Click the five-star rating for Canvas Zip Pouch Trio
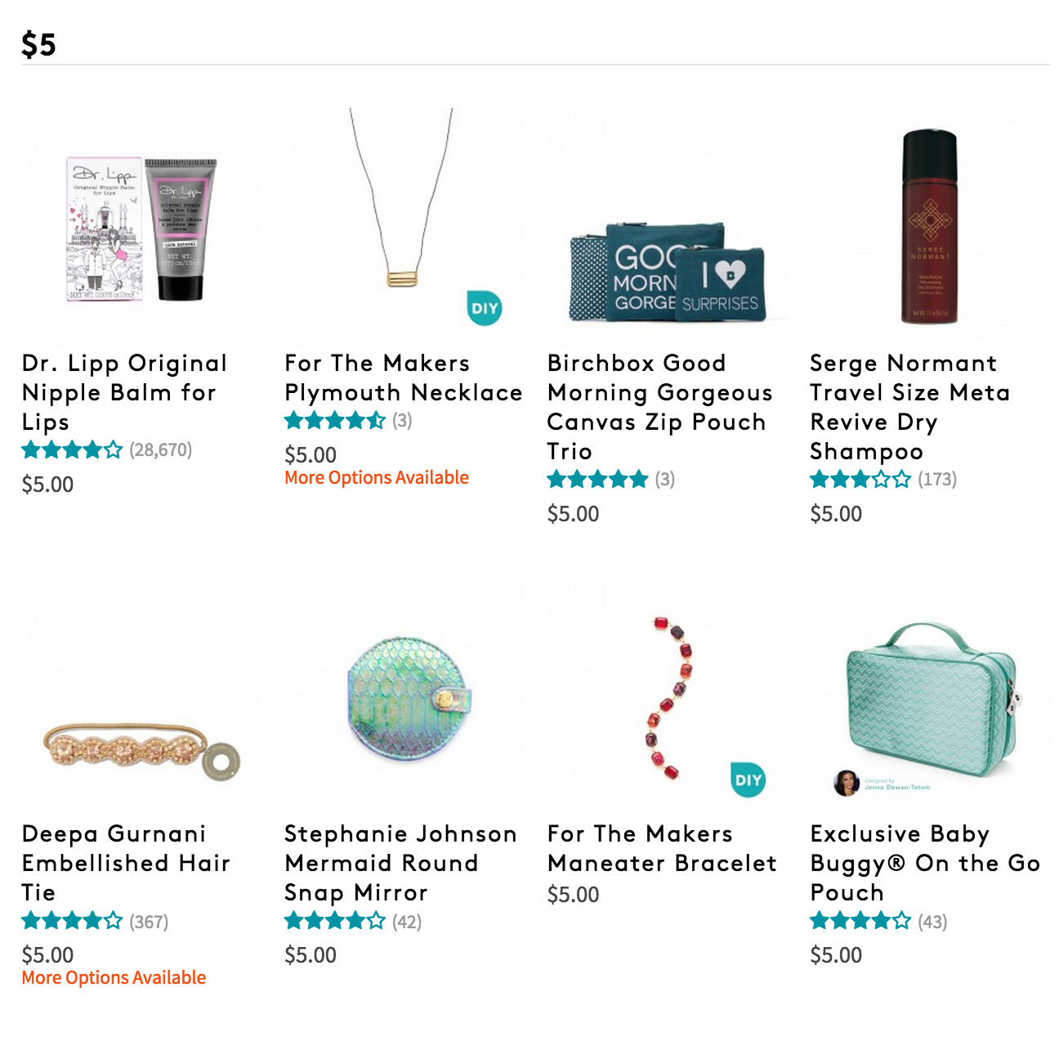 (x=598, y=479)
